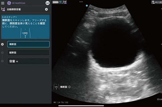Select the 縦断面 step radio indicator

tap(2, 53)
